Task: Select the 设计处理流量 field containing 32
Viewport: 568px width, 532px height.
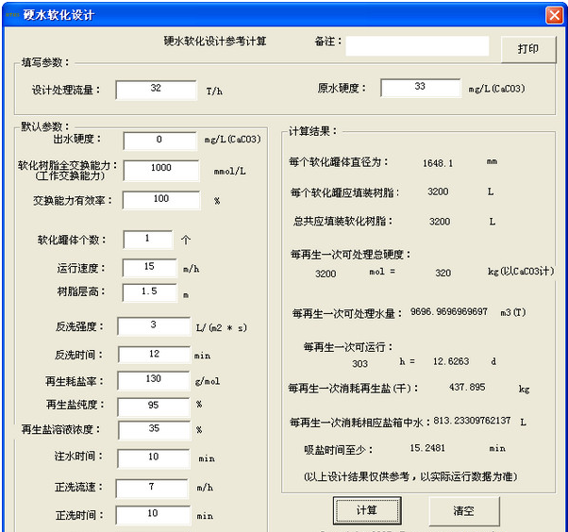Action: 156,90
